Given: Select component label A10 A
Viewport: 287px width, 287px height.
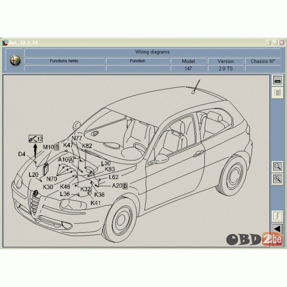Looking at the screenshot, I should coord(66,160).
